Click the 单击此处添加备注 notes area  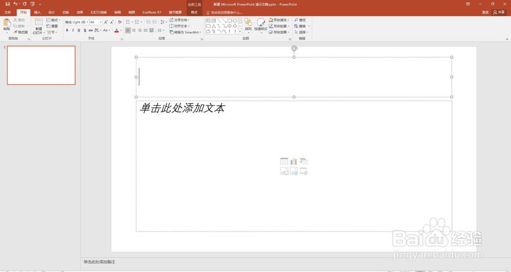[x=99, y=262]
